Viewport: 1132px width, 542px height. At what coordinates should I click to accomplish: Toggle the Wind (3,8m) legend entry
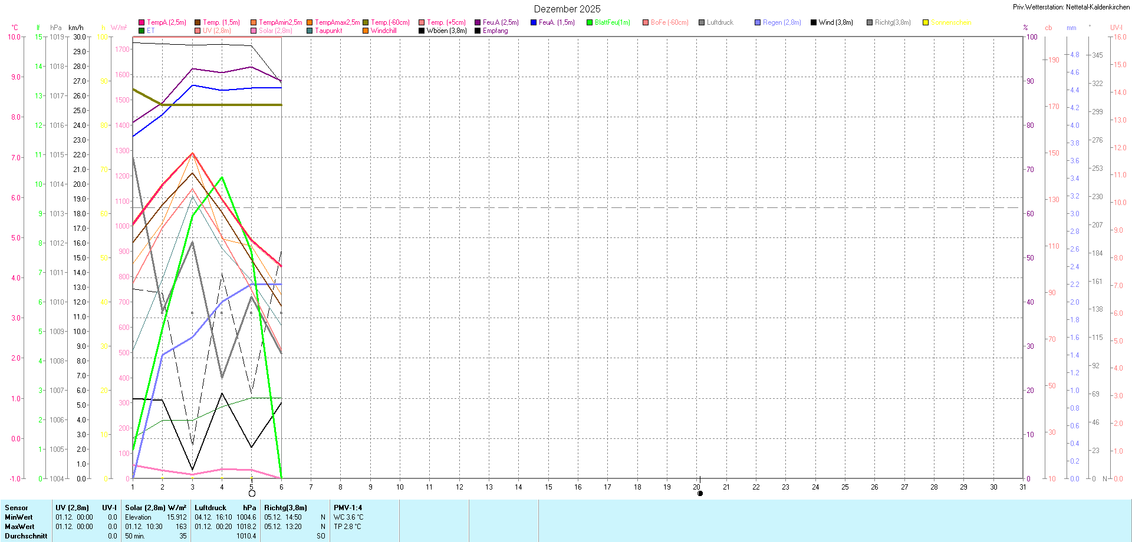pyautogui.click(x=835, y=22)
